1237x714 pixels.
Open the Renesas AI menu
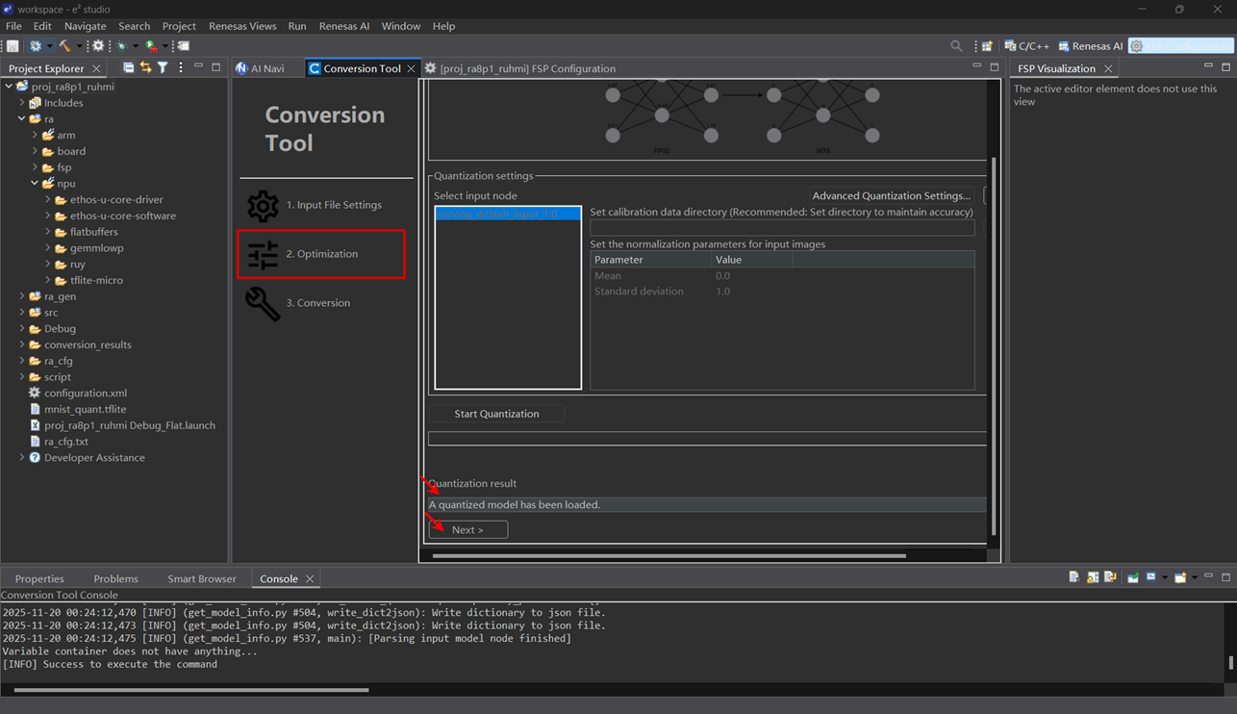[344, 26]
